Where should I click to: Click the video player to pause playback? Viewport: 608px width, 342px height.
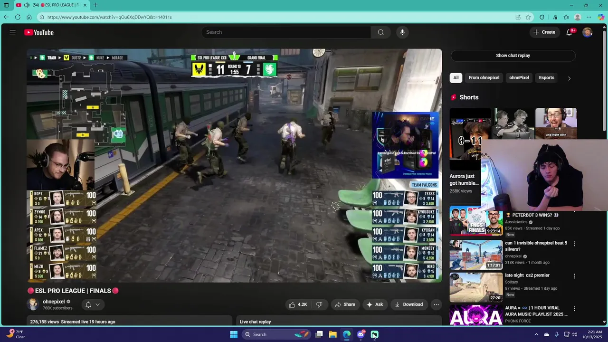coord(234,165)
